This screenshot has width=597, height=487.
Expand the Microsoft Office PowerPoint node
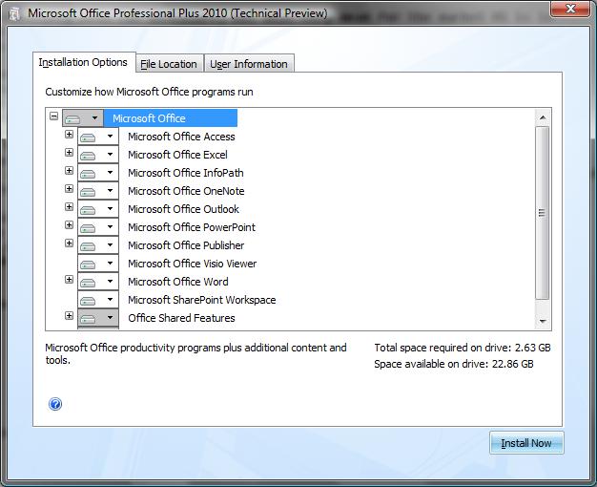pyautogui.click(x=69, y=225)
